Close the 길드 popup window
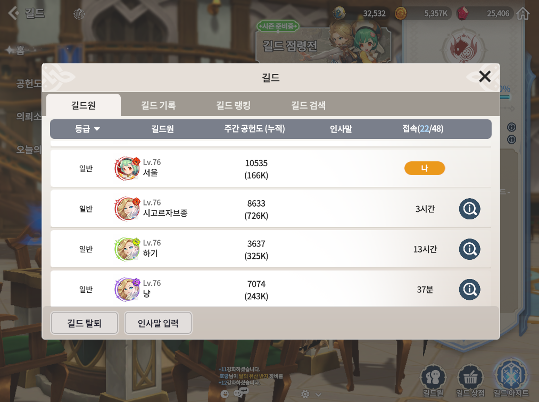 (x=485, y=76)
